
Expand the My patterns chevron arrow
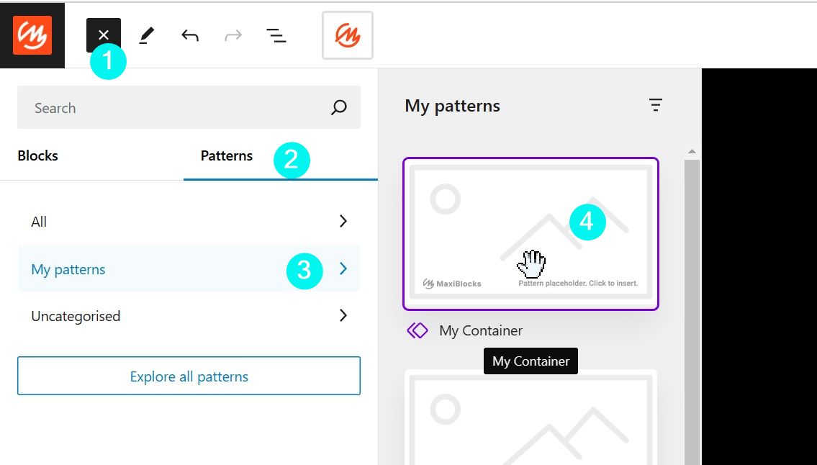[343, 268]
